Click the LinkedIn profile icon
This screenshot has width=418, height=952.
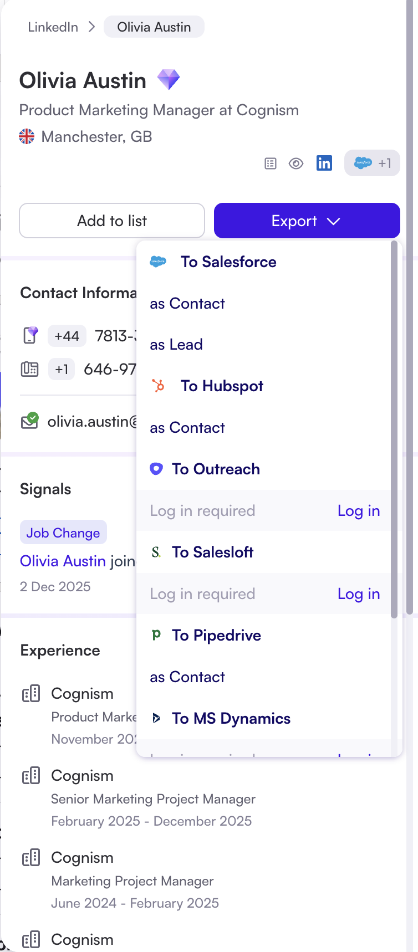click(324, 163)
